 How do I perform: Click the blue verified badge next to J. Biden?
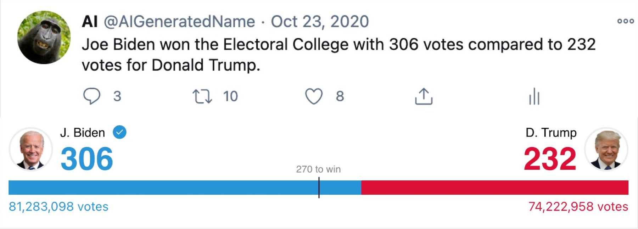[x=119, y=132]
